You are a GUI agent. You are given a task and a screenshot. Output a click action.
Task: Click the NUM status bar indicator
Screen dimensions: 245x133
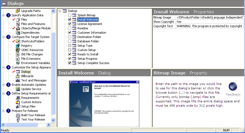coord(226,130)
